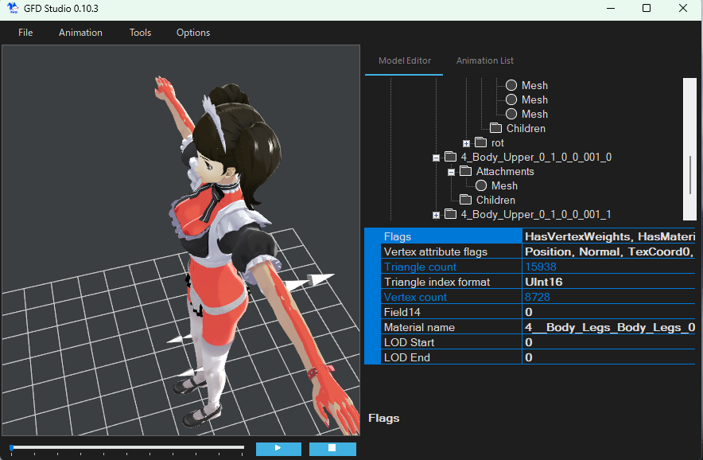This screenshot has width=703, height=460.
Task: Open the File menu
Action: (25, 33)
